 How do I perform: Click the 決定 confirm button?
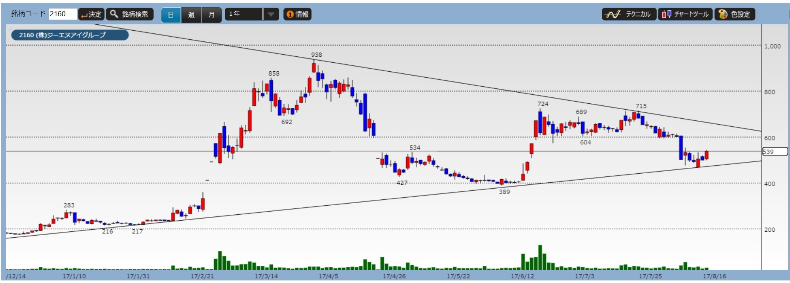(91, 14)
